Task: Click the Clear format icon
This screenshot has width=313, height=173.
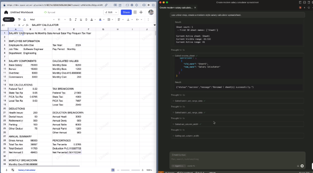Action: tap(25, 20)
